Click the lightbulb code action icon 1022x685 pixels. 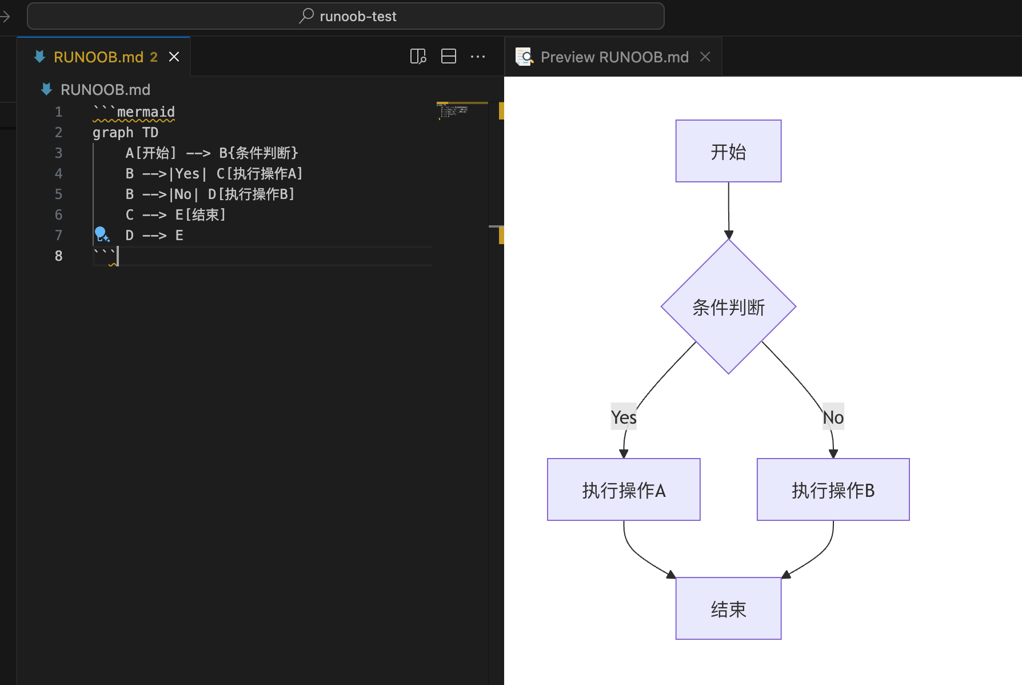coord(102,234)
